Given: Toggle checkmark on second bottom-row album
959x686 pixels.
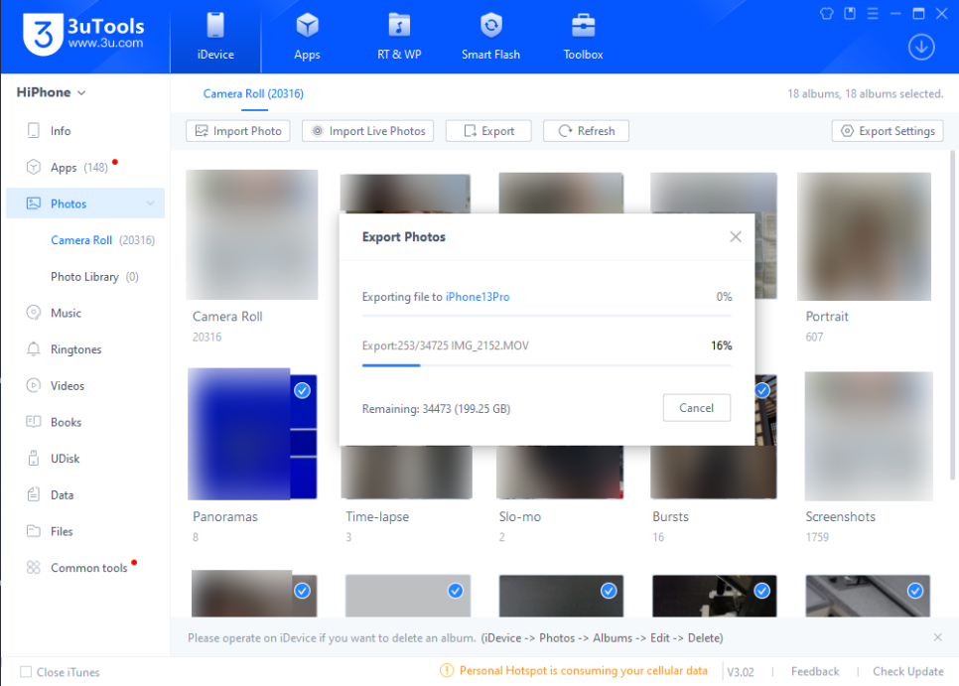Looking at the screenshot, I should click(455, 591).
